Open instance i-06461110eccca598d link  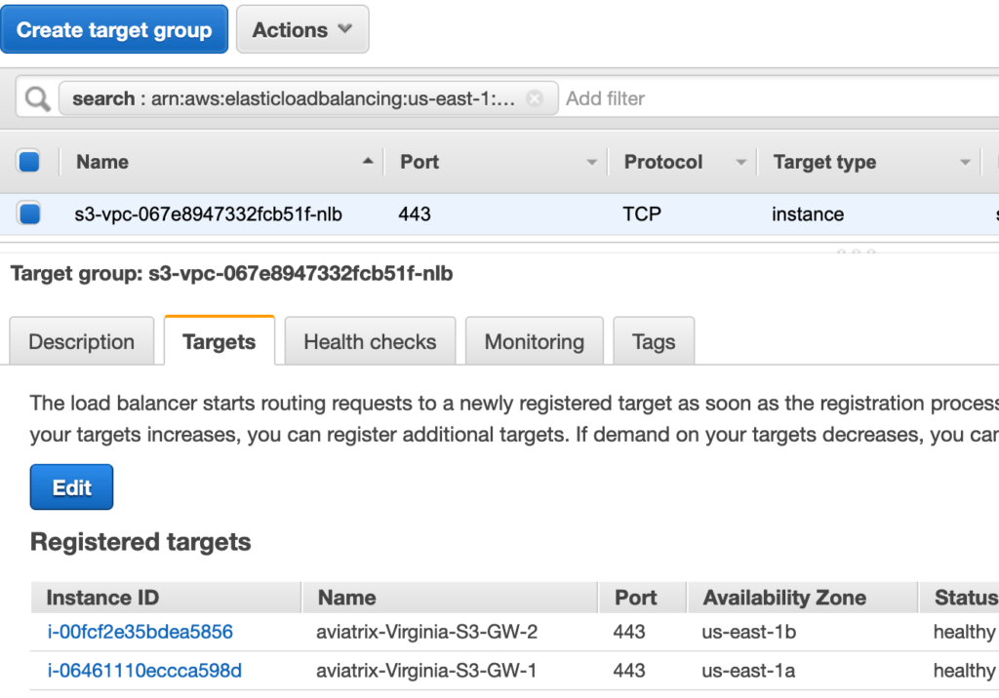(144, 671)
